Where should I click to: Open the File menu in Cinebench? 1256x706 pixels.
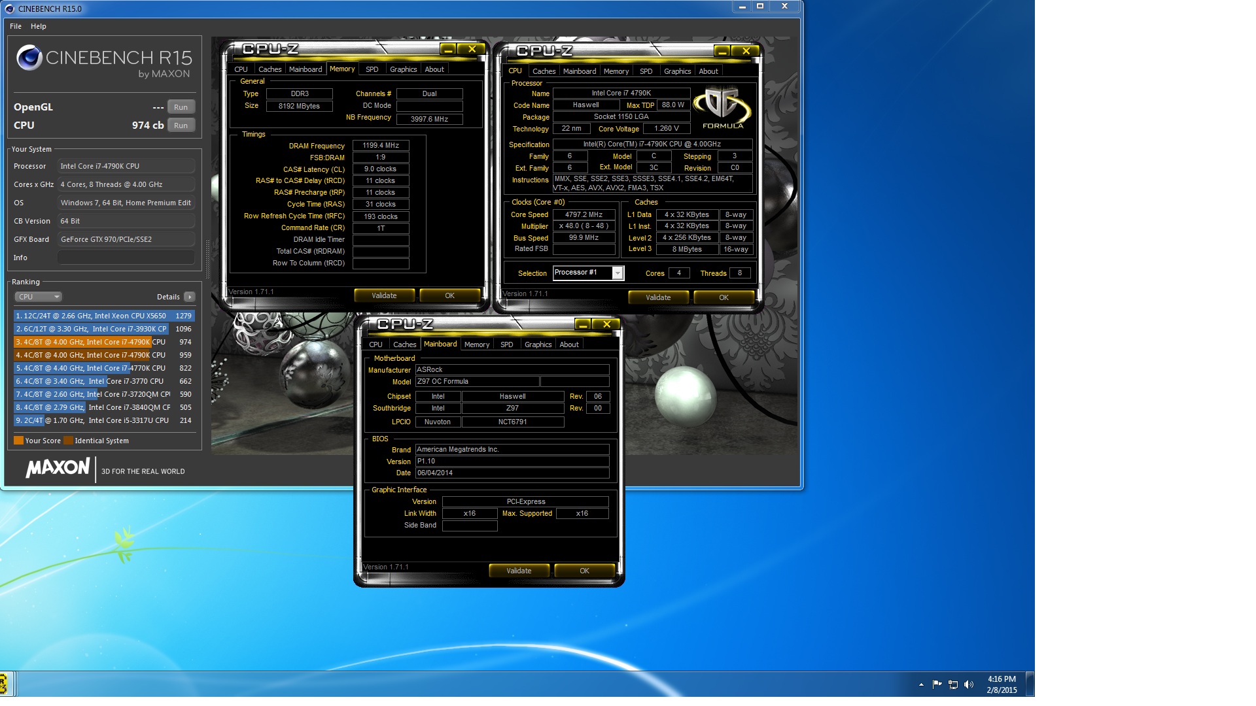click(x=16, y=26)
